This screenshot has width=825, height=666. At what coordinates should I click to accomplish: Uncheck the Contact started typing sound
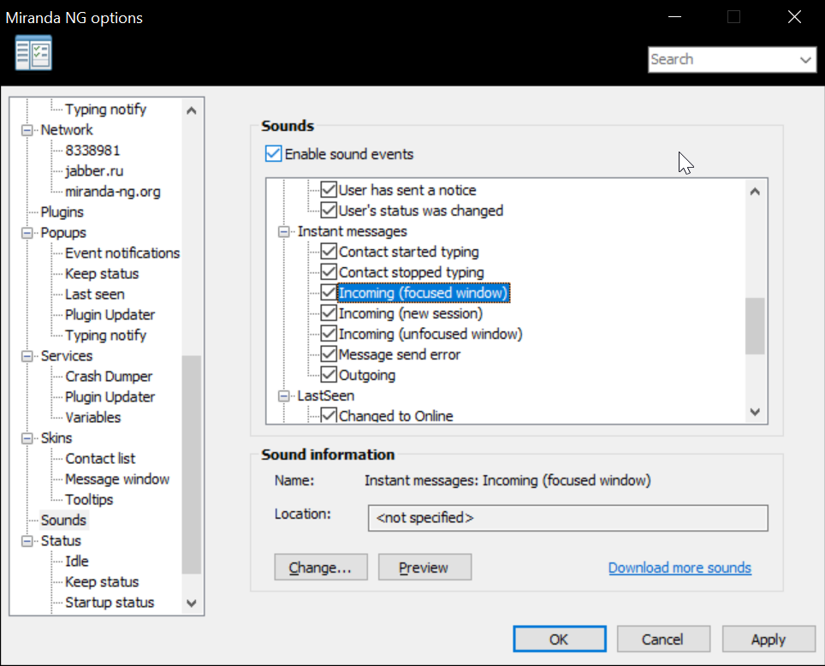pyautogui.click(x=329, y=252)
